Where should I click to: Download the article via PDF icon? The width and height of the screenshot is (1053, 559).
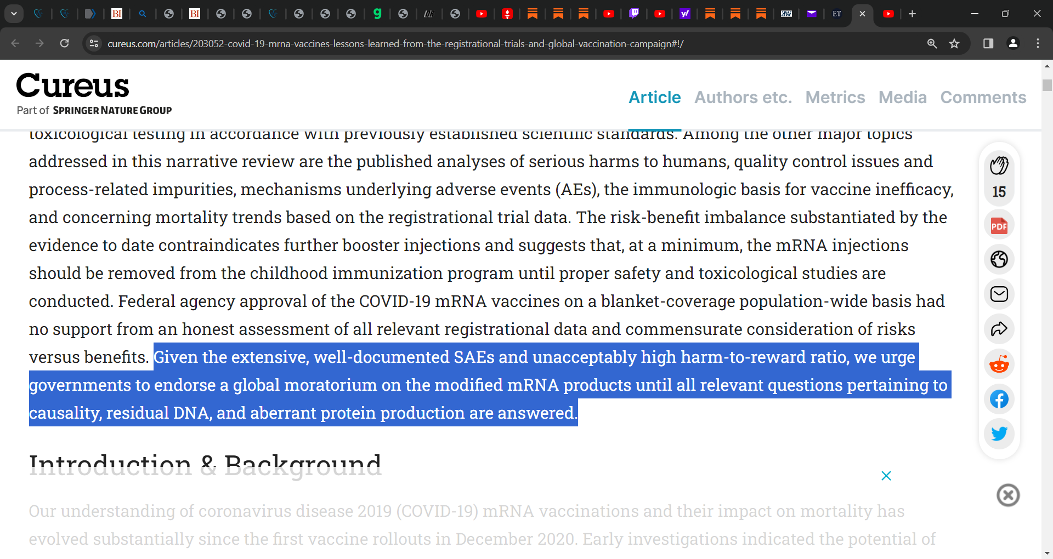(999, 225)
